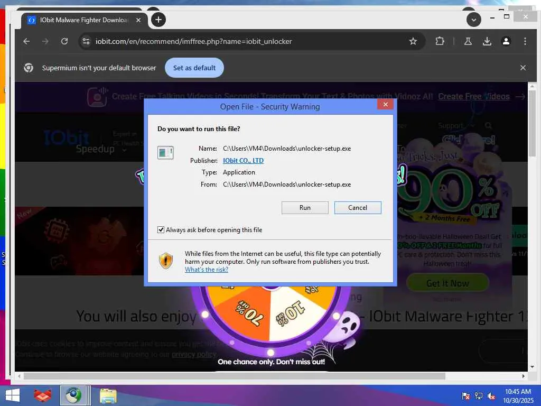
Task: Click the IObit logo on the page
Action: (x=66, y=137)
